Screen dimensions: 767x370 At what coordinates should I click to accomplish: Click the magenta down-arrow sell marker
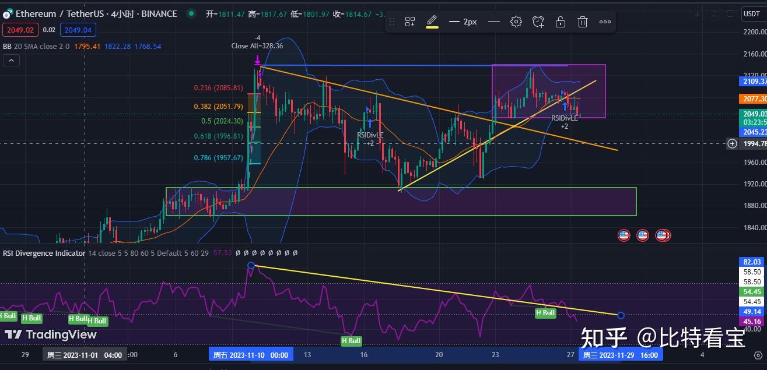257,60
